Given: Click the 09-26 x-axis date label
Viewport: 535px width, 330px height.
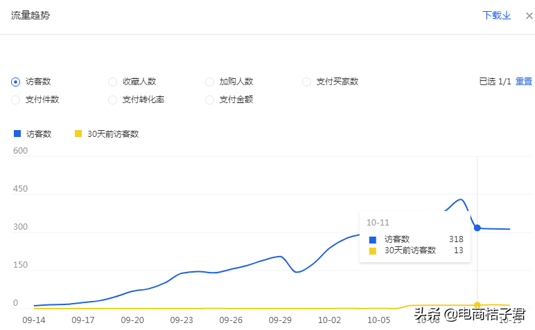Looking at the screenshot, I should [x=231, y=320].
